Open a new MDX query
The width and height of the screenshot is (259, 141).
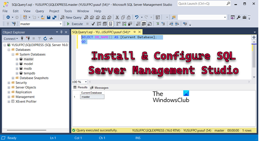92,17
